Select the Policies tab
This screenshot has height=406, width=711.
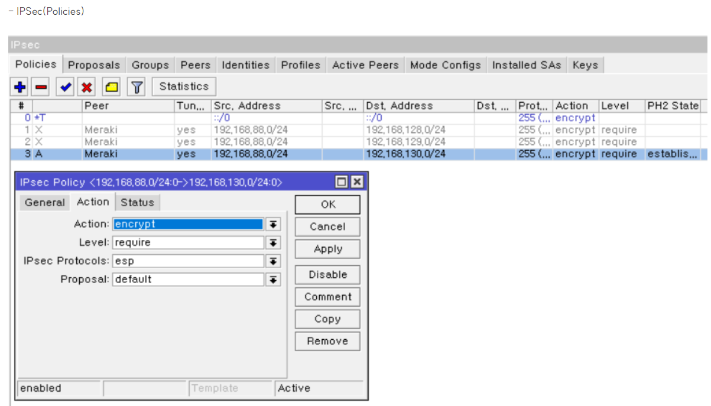(36, 64)
